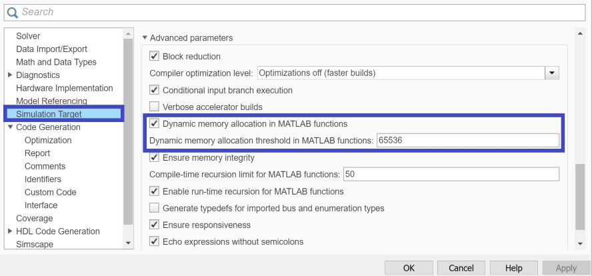Collapse the Code Generation tree node

[x=9, y=127]
